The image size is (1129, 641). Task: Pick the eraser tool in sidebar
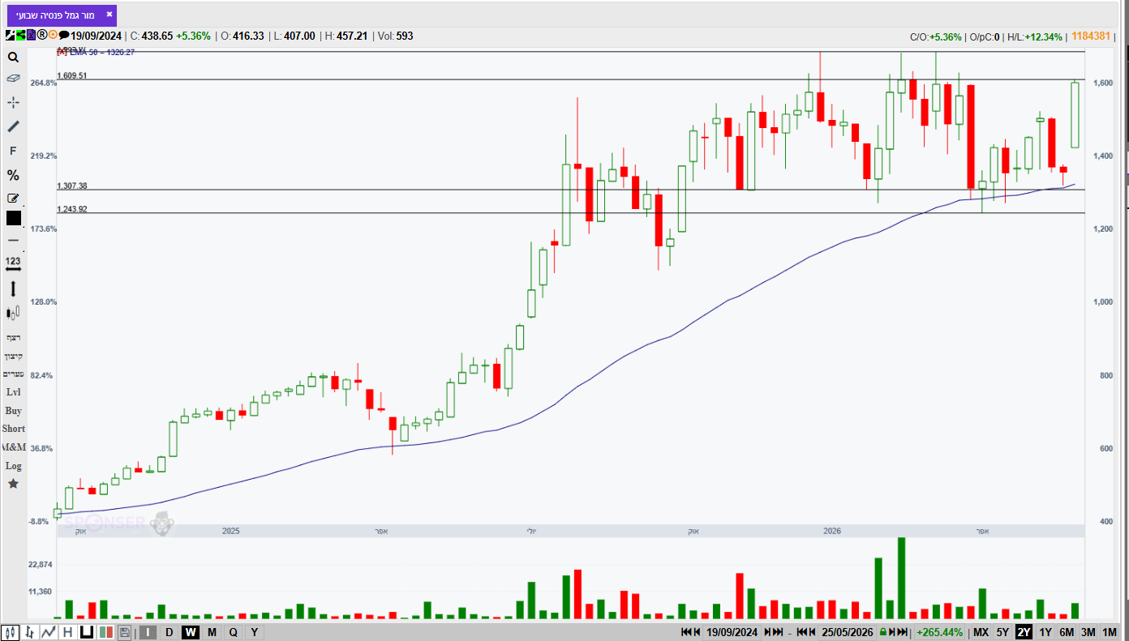pos(13,79)
